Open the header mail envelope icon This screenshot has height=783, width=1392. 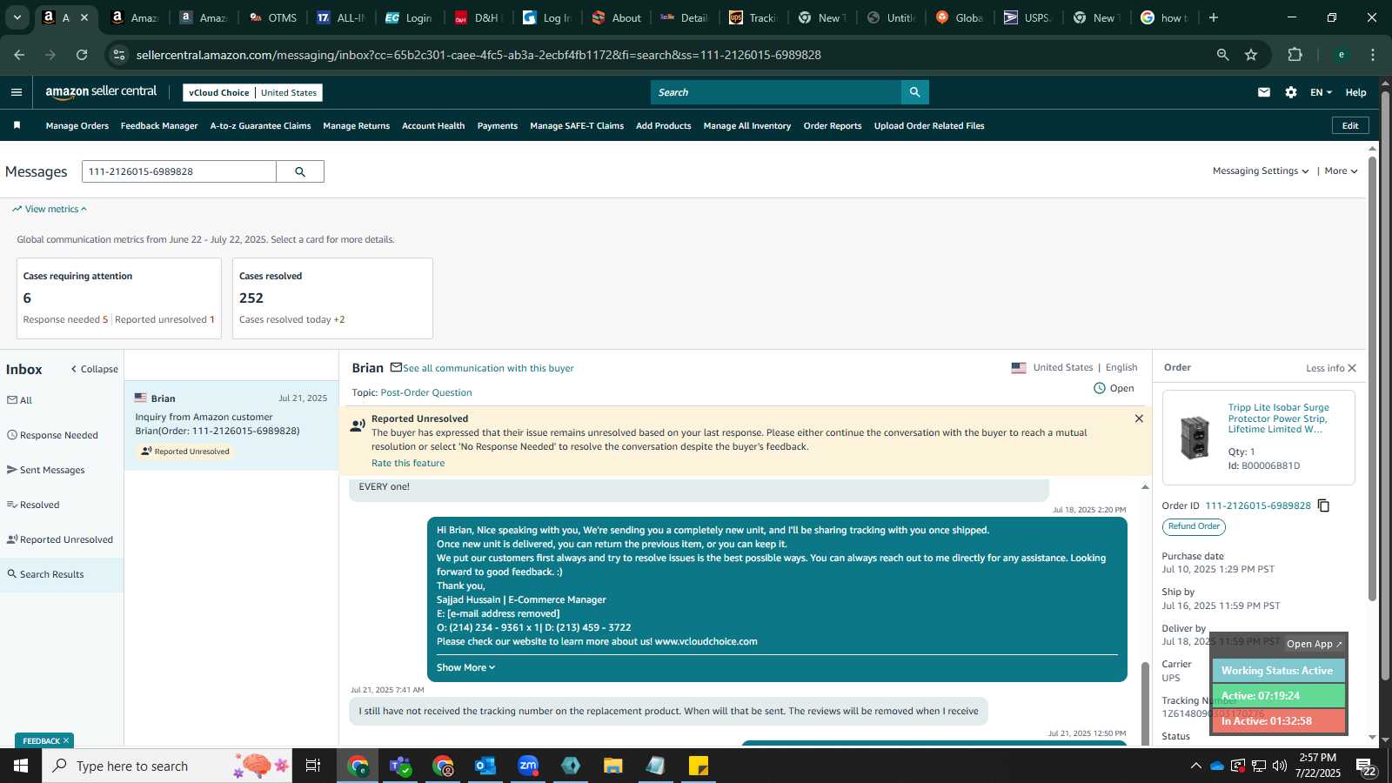tap(1264, 92)
